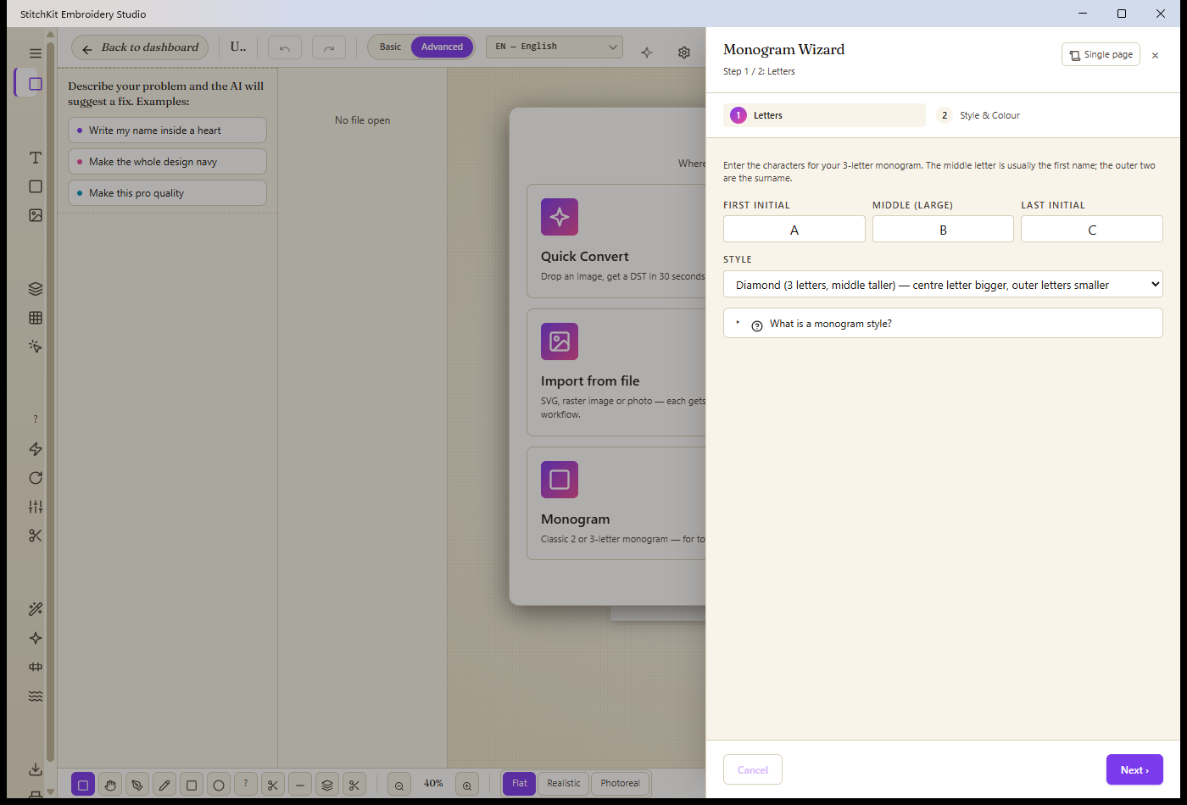Click the Middle (Large) letter input field

click(x=943, y=230)
